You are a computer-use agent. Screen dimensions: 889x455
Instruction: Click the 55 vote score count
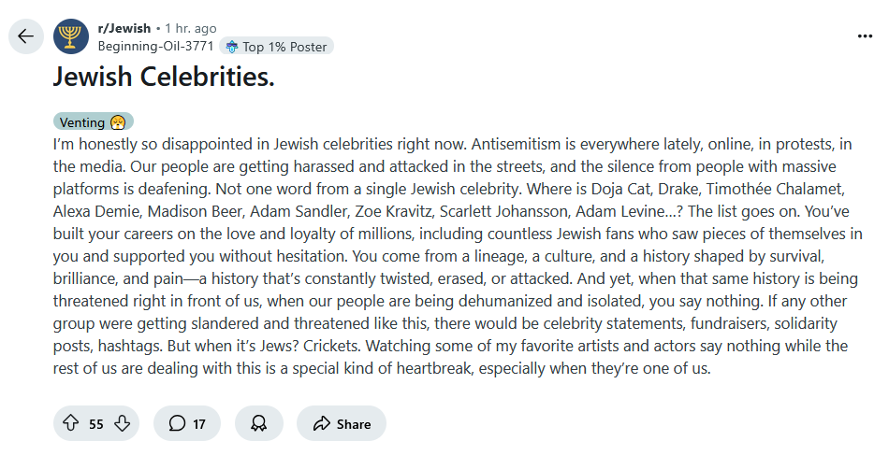(96, 424)
